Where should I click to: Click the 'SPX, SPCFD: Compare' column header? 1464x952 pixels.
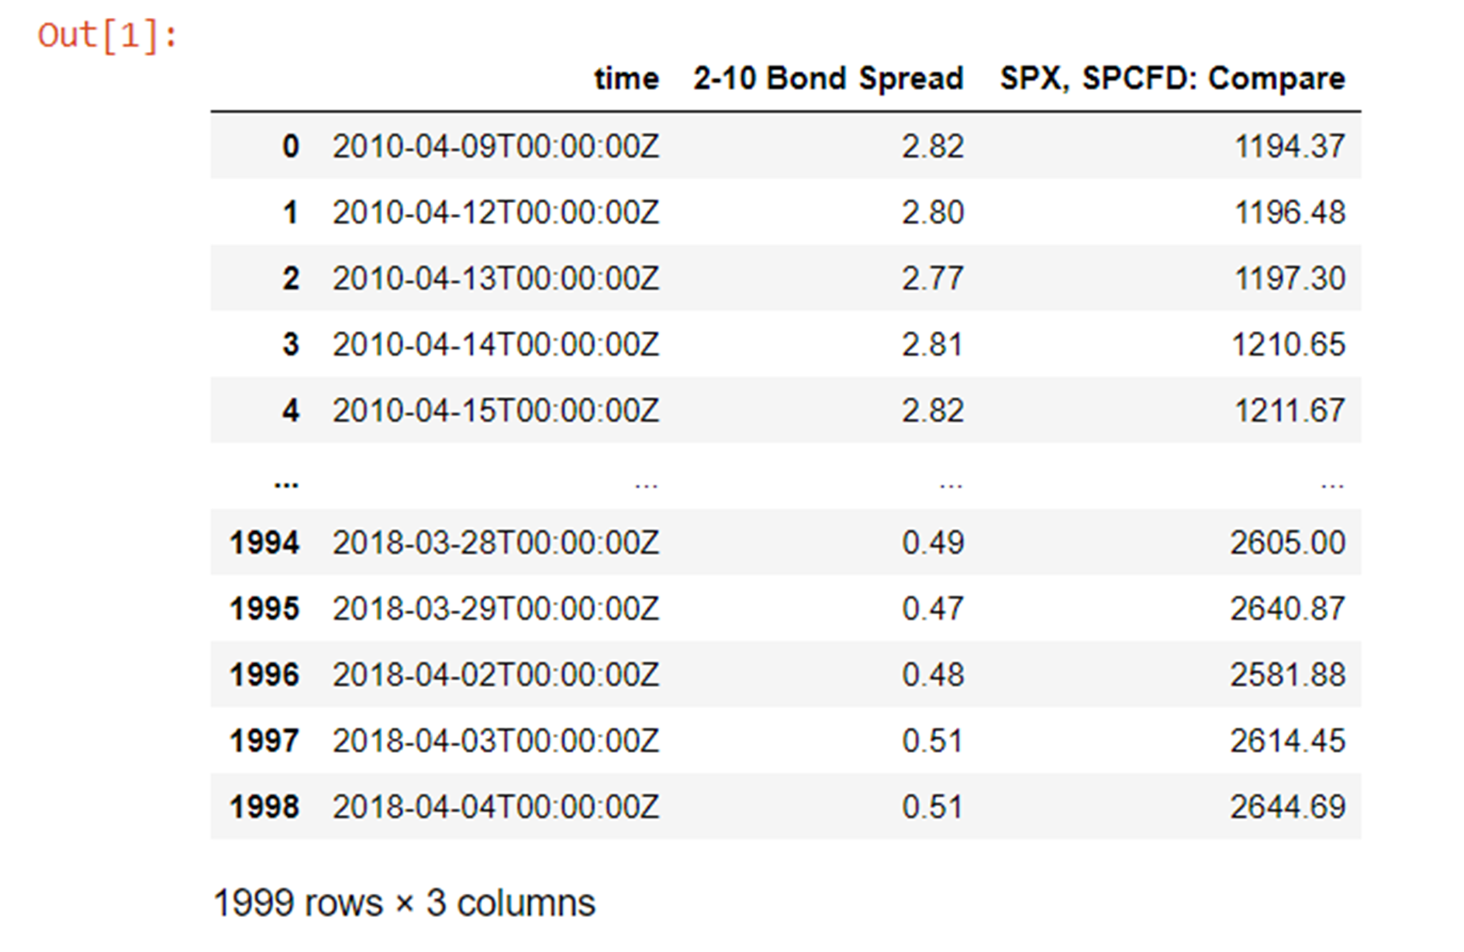1172,79
